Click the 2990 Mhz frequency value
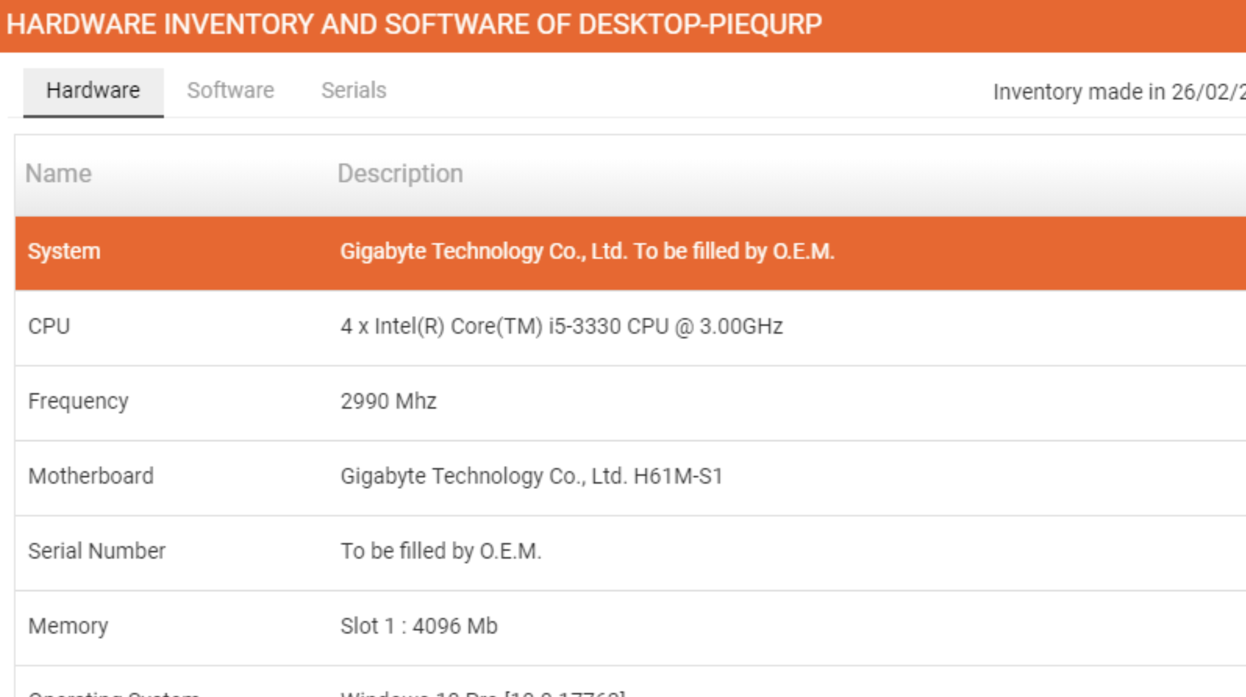Image resolution: width=1246 pixels, height=697 pixels. 388,401
